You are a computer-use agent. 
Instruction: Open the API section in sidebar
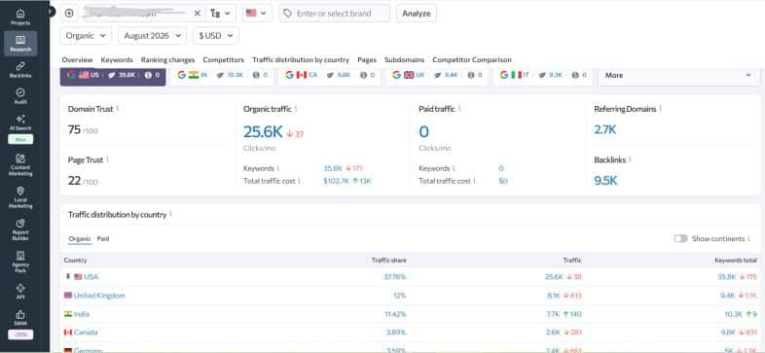click(x=20, y=292)
